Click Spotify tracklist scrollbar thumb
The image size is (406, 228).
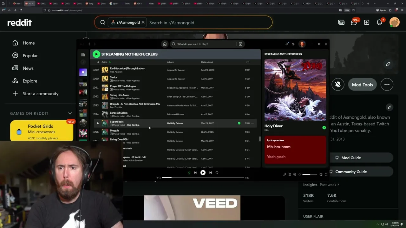[259, 139]
